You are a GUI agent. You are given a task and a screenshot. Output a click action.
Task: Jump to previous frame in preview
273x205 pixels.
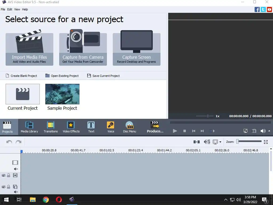coord(194,131)
